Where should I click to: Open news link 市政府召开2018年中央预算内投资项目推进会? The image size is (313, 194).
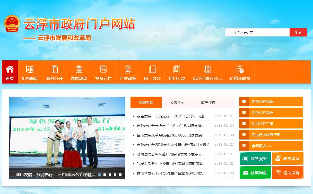click(x=173, y=145)
